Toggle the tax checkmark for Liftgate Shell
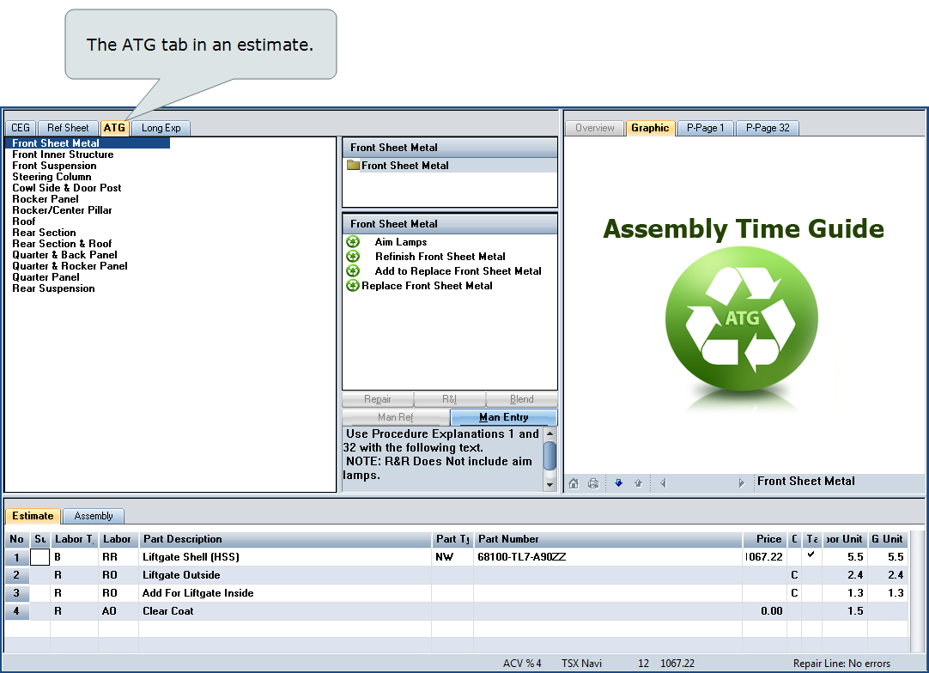 pyautogui.click(x=811, y=555)
